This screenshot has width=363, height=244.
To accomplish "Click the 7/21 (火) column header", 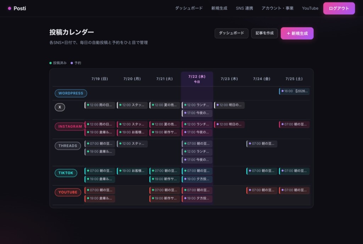I will 164,79.
